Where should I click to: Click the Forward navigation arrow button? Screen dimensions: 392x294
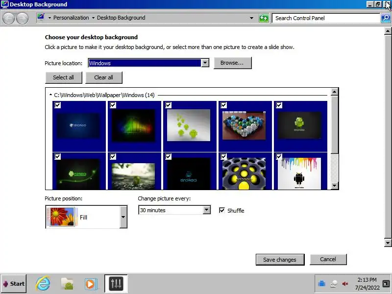[x=22, y=18]
